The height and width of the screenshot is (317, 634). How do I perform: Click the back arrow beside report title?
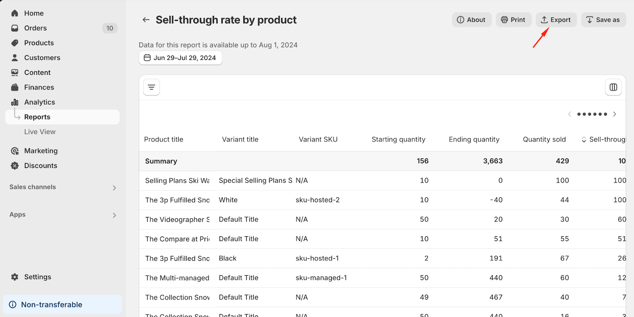(x=146, y=20)
